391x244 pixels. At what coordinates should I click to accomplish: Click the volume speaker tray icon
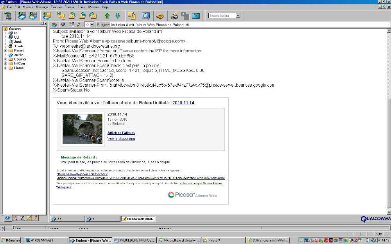pyautogui.click(x=378, y=240)
